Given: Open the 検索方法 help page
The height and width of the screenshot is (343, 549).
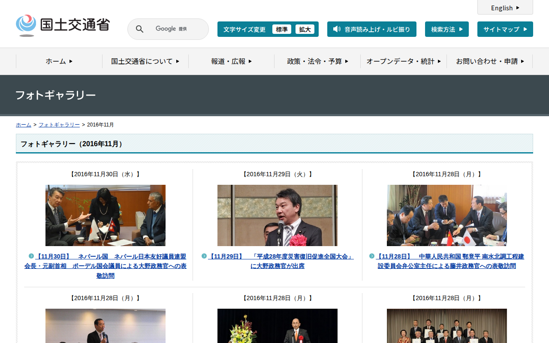Looking at the screenshot, I should [x=446, y=29].
